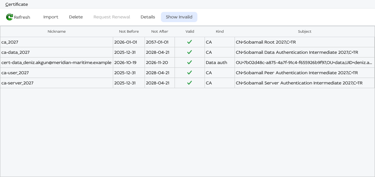Click the green Refresh icon

point(9,17)
